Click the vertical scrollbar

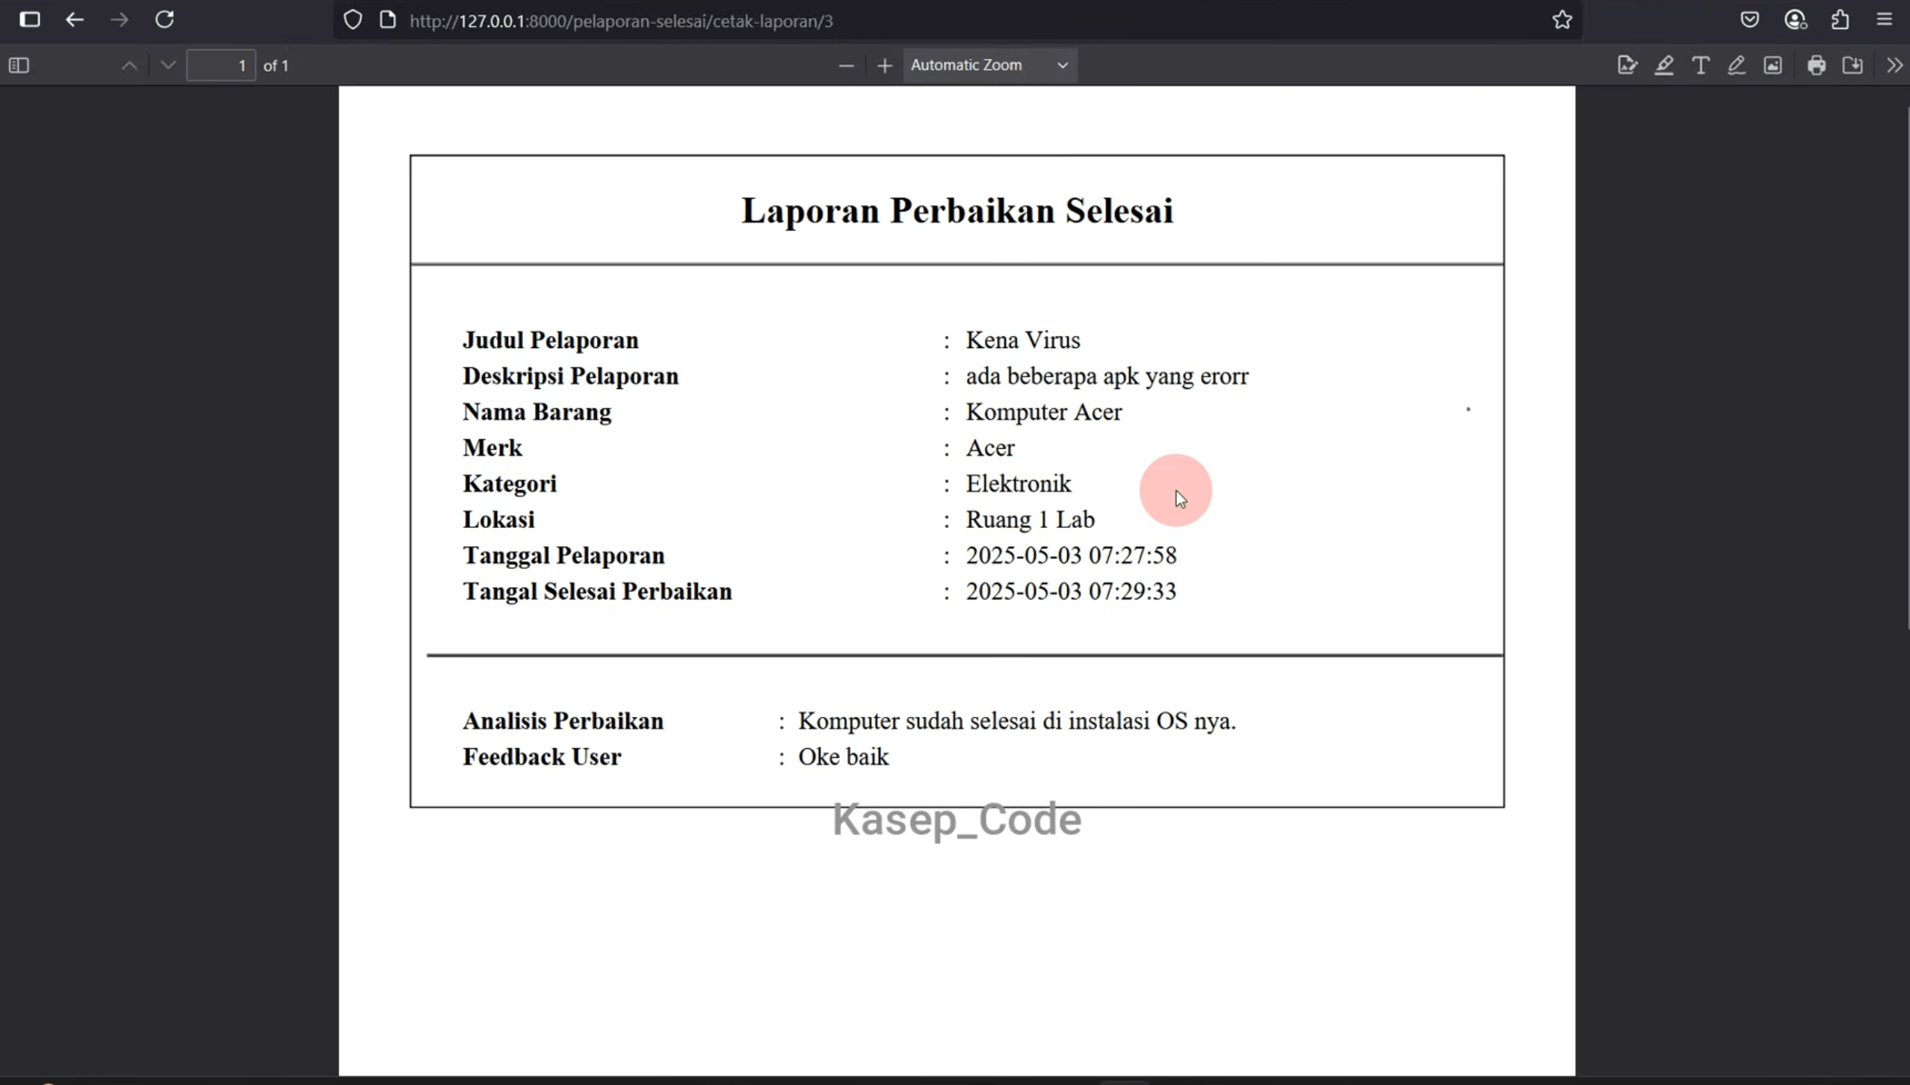(x=1906, y=370)
